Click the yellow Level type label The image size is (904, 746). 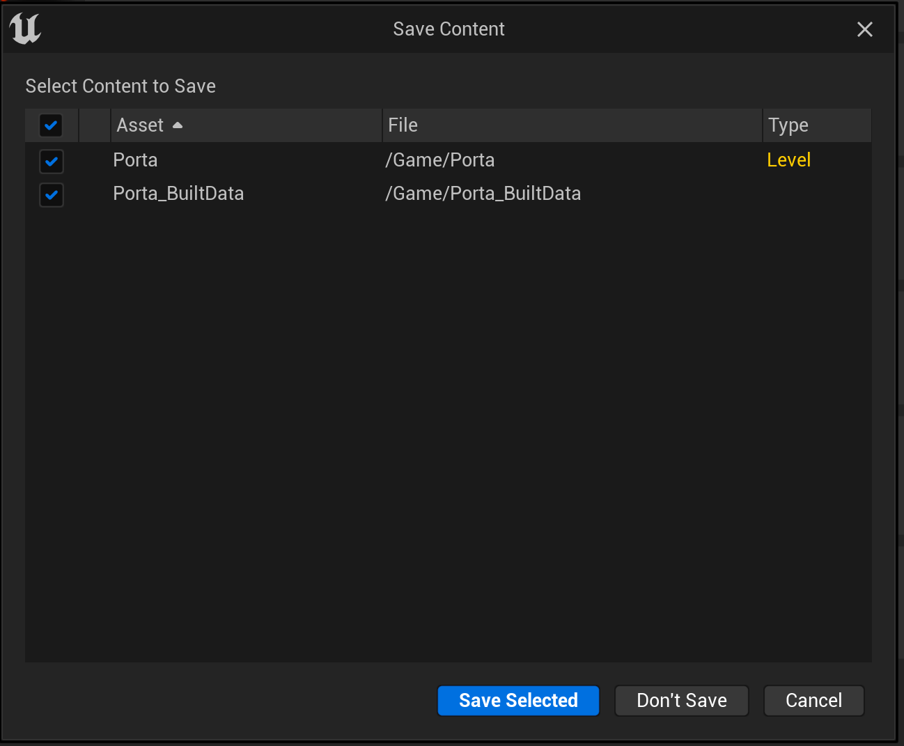click(788, 160)
